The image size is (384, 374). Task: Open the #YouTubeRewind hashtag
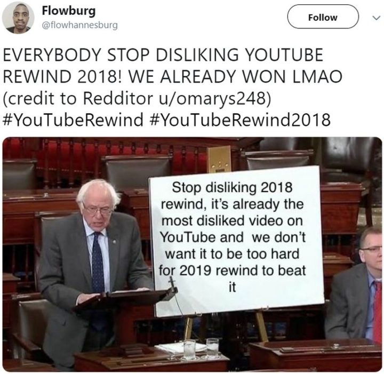(73, 120)
